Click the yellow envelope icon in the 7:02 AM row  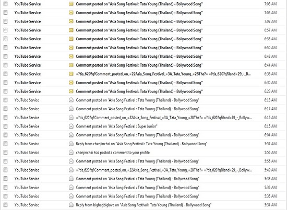pyautogui.click(x=71, y=21)
